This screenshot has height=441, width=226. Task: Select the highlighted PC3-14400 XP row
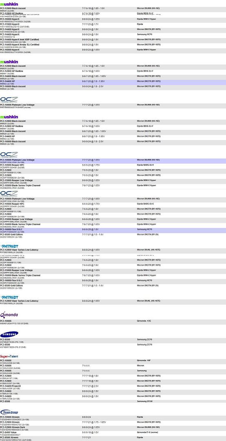click(113, 82)
